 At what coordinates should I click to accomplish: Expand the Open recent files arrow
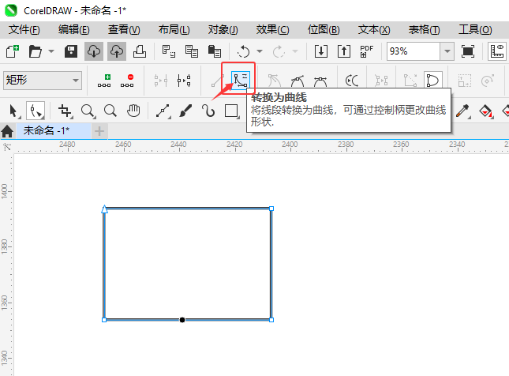pos(51,51)
